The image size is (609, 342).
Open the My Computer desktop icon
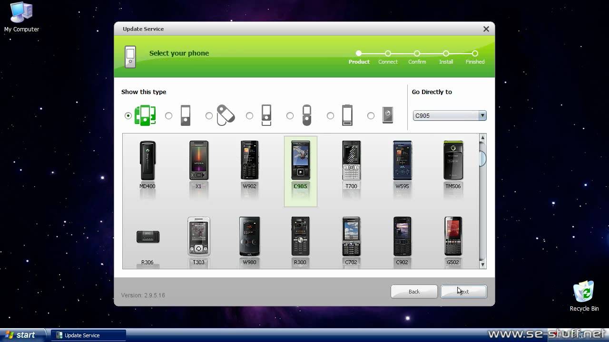(21, 18)
